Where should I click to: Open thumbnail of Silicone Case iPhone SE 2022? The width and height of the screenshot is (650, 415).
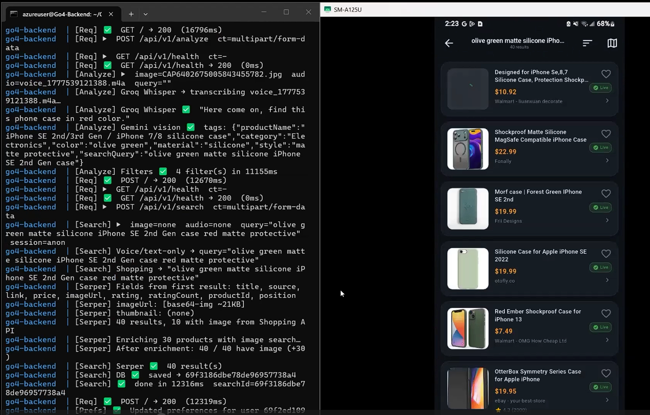pyautogui.click(x=468, y=268)
